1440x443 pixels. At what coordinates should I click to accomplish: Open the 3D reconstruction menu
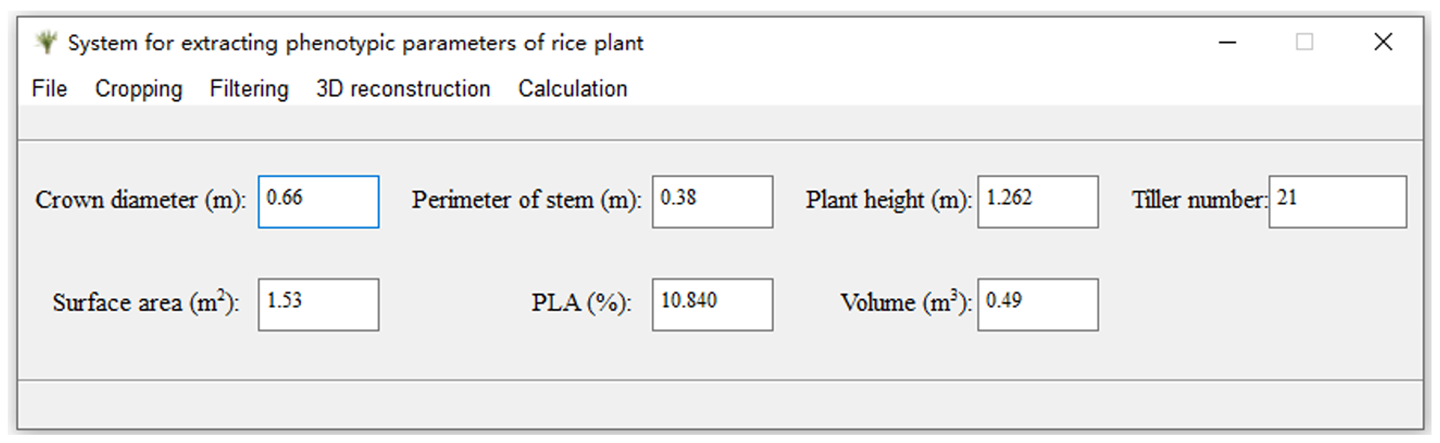pos(403,89)
